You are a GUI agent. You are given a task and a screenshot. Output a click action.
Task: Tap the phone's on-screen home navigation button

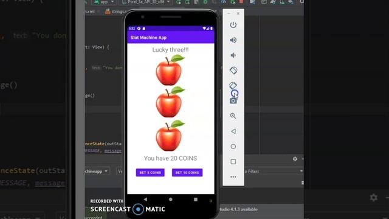point(170,200)
